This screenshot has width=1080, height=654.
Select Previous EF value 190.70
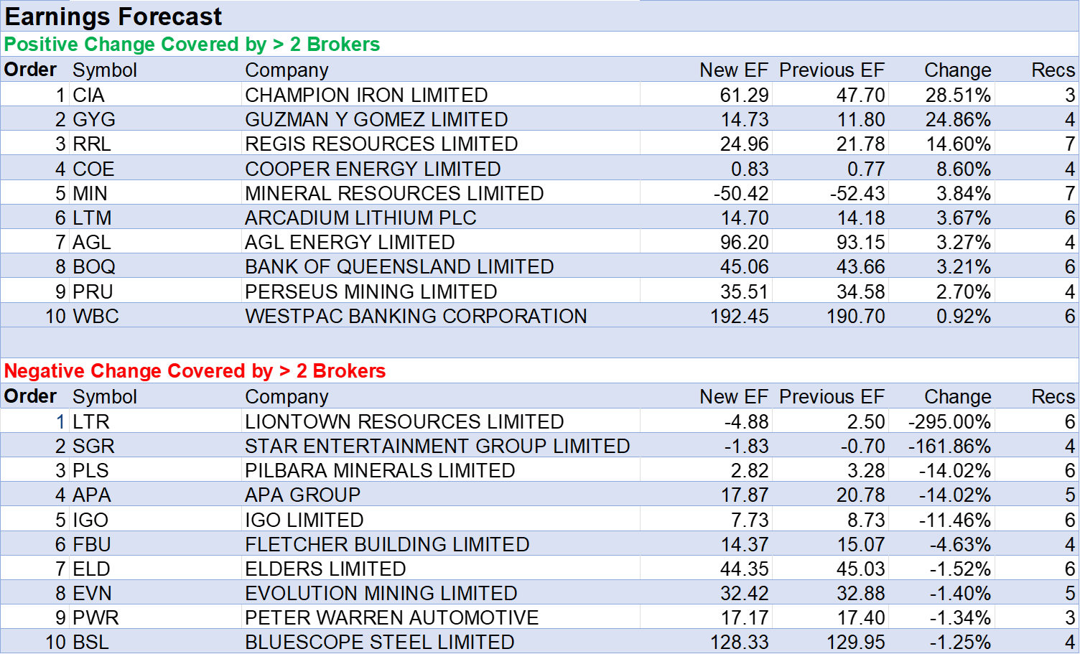tap(855, 317)
